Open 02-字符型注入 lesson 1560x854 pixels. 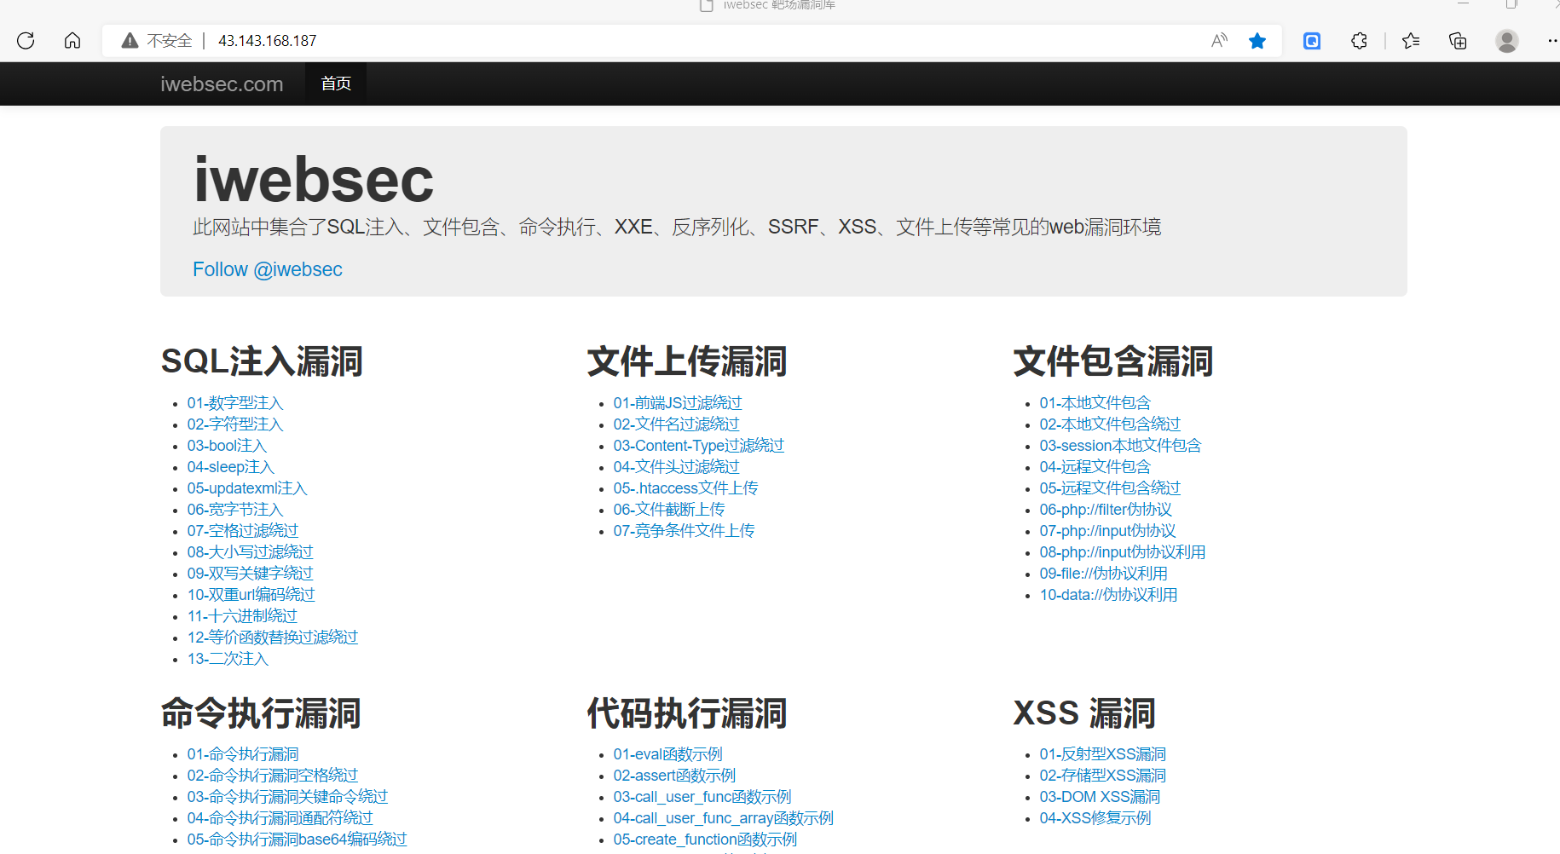pyautogui.click(x=235, y=424)
